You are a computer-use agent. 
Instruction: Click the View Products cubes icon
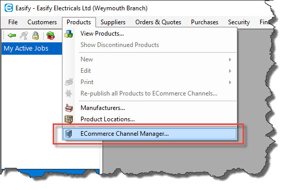(x=69, y=34)
